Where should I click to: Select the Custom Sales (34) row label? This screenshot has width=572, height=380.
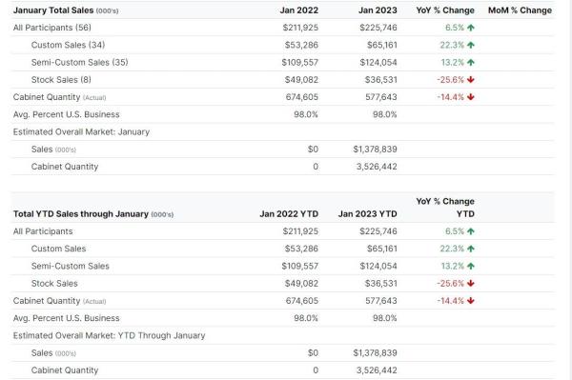tap(69, 45)
